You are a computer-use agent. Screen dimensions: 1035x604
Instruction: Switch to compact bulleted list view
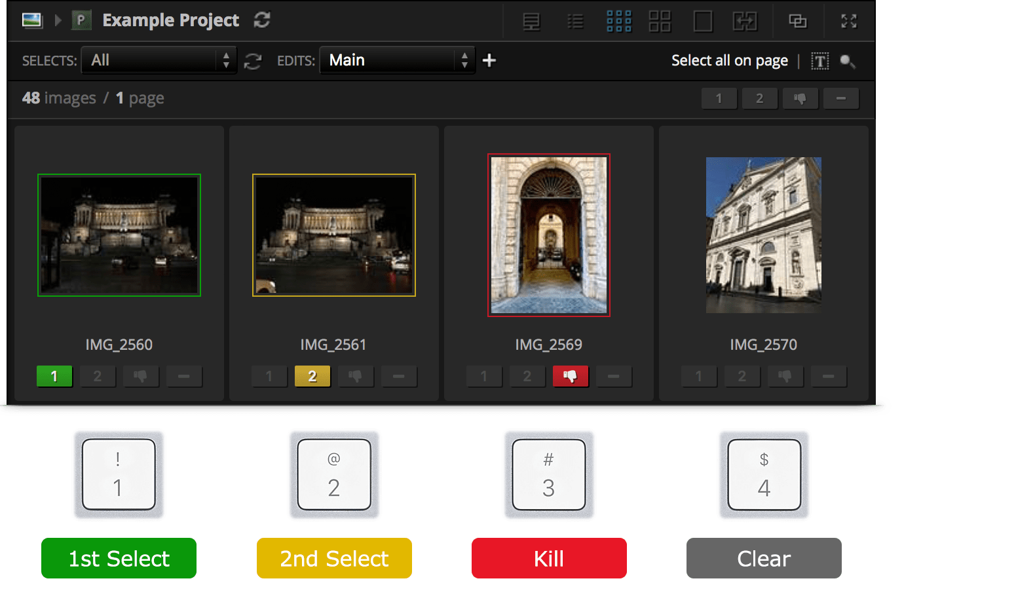click(x=575, y=22)
